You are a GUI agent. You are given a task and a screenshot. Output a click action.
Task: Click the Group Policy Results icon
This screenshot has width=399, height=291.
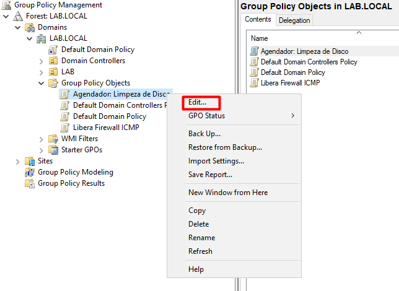click(30, 183)
